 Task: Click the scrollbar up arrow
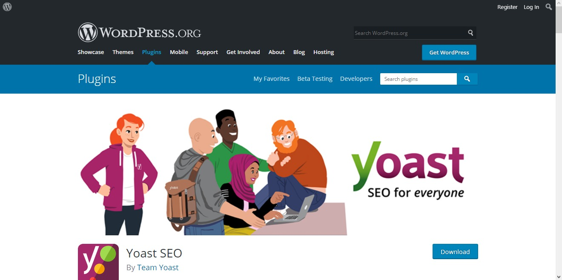(x=559, y=4)
